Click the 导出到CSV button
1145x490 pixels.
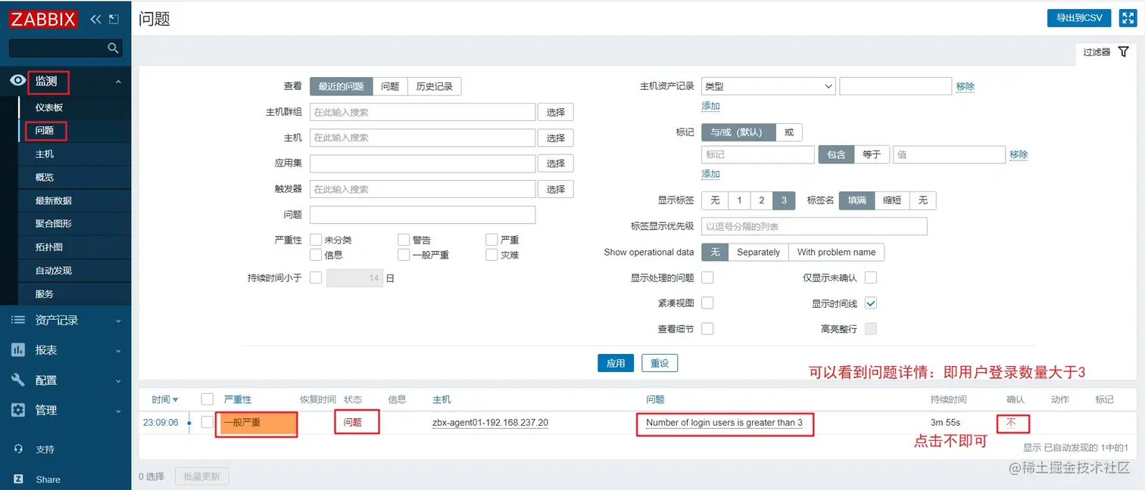[x=1079, y=18]
